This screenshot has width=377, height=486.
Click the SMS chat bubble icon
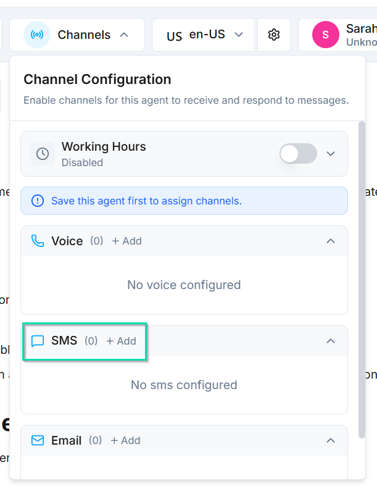[38, 341]
